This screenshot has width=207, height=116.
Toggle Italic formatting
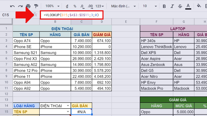(x=172, y=6)
